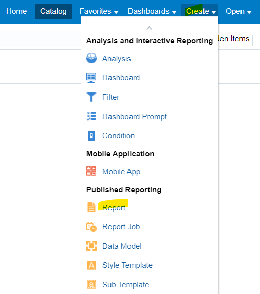Click the scroll-up chevron in menu
Screen dimensions: 260x294
point(149,28)
